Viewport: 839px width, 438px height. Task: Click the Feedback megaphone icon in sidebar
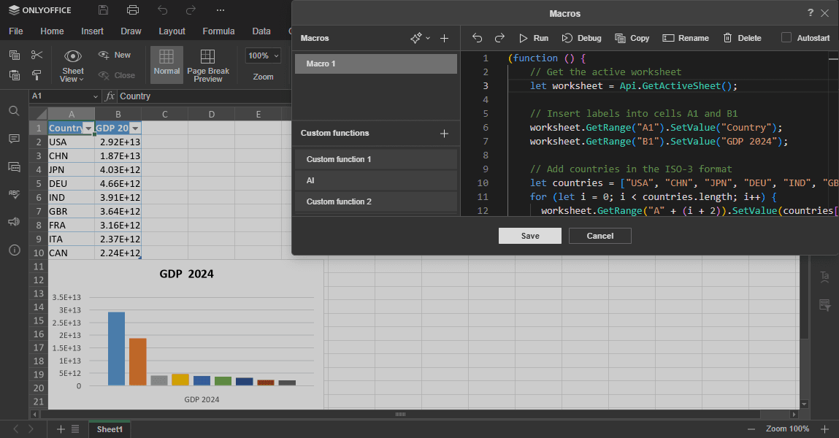tap(15, 222)
